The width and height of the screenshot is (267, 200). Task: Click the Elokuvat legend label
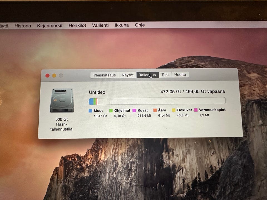pos(184,110)
